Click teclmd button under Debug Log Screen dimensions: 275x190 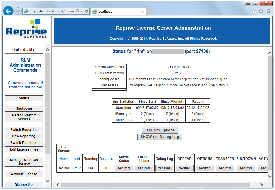click(164, 168)
